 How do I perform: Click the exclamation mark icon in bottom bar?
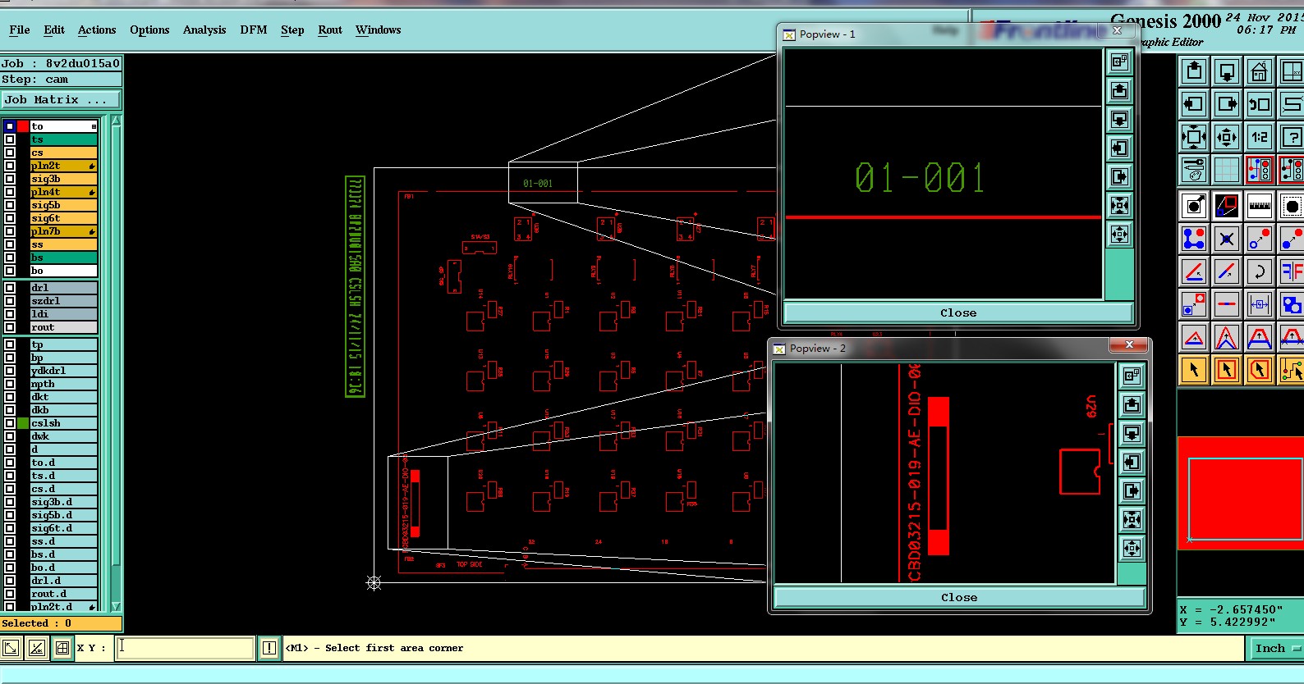(x=269, y=648)
